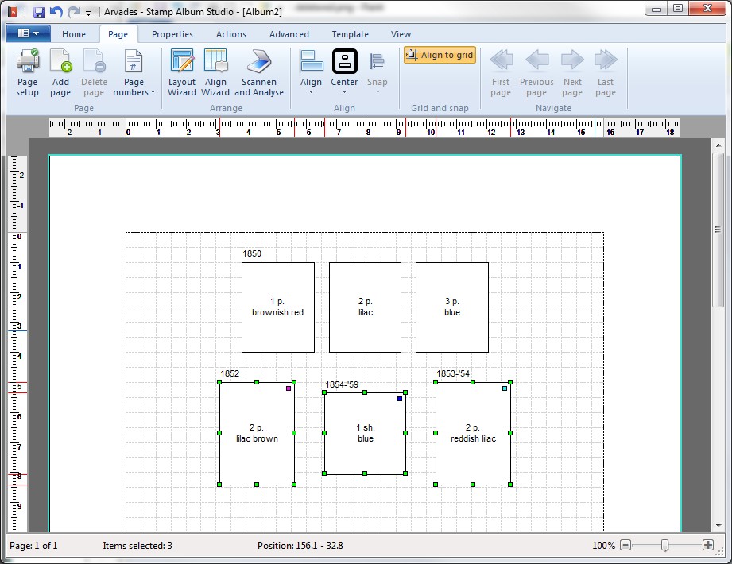Customize the quick access toolbar dropdown
Image resolution: width=732 pixels, height=564 pixels.
pos(89,13)
